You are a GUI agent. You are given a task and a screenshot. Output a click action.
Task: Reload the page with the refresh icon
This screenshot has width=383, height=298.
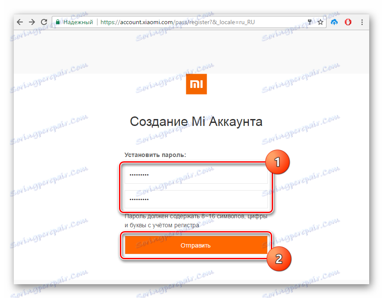(44, 22)
